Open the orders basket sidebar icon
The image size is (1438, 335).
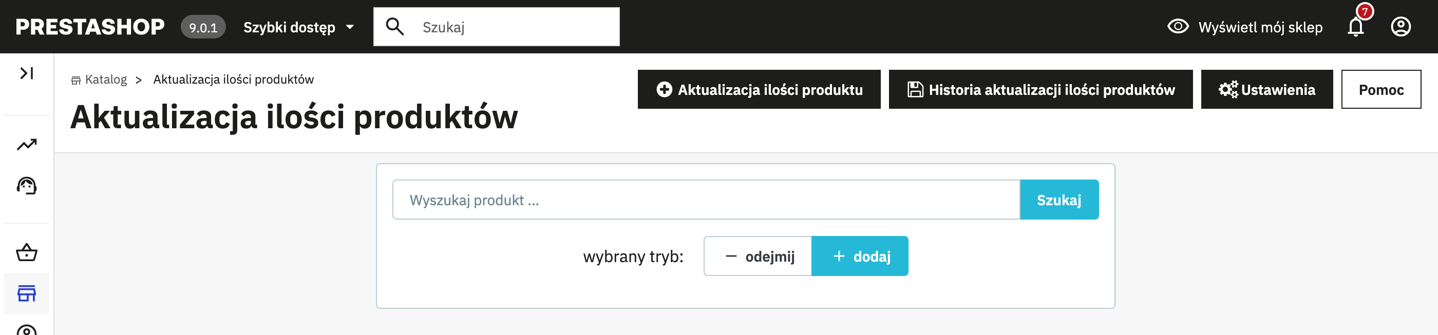coord(26,252)
